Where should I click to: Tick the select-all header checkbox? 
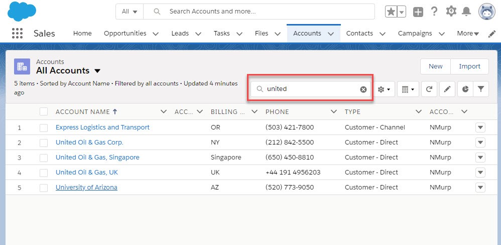pos(44,111)
